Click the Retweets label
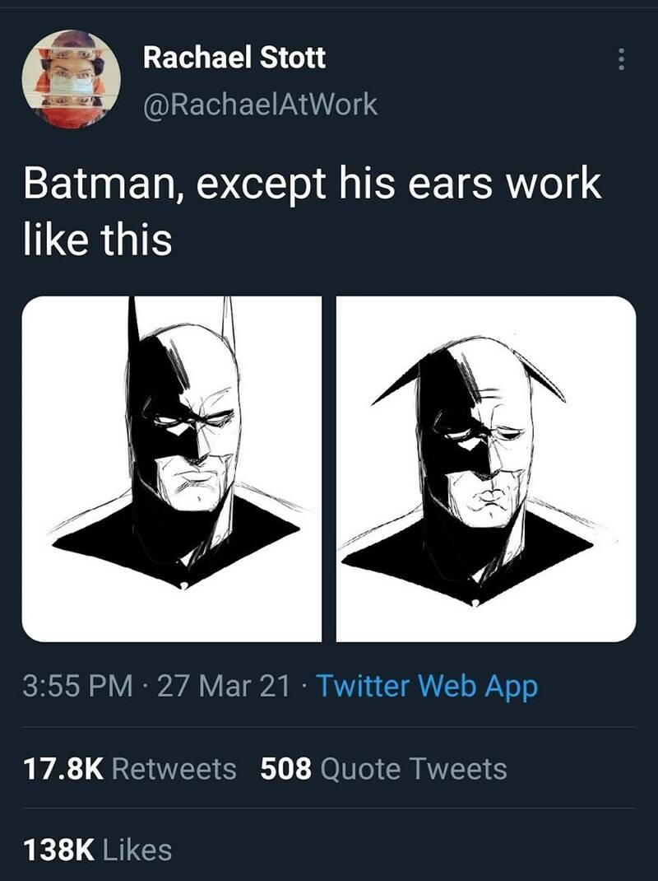Image resolution: width=658 pixels, height=881 pixels. coord(174,769)
